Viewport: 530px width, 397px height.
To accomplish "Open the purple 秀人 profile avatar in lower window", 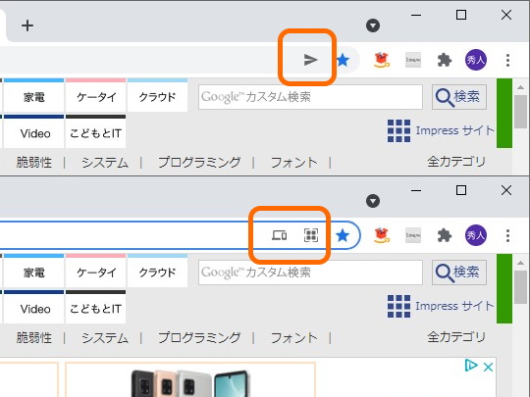I will (x=476, y=235).
